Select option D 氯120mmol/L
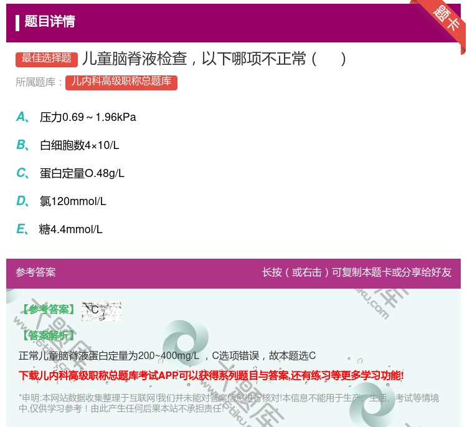 [x=61, y=201]
